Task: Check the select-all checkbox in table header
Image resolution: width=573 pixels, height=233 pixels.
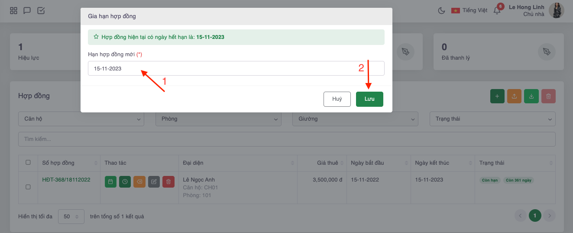Action: 28,163
